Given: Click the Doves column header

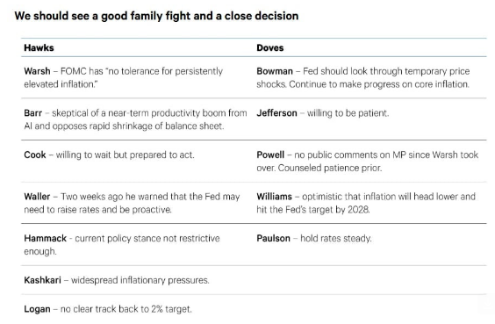Looking at the screenshot, I should 270,47.
